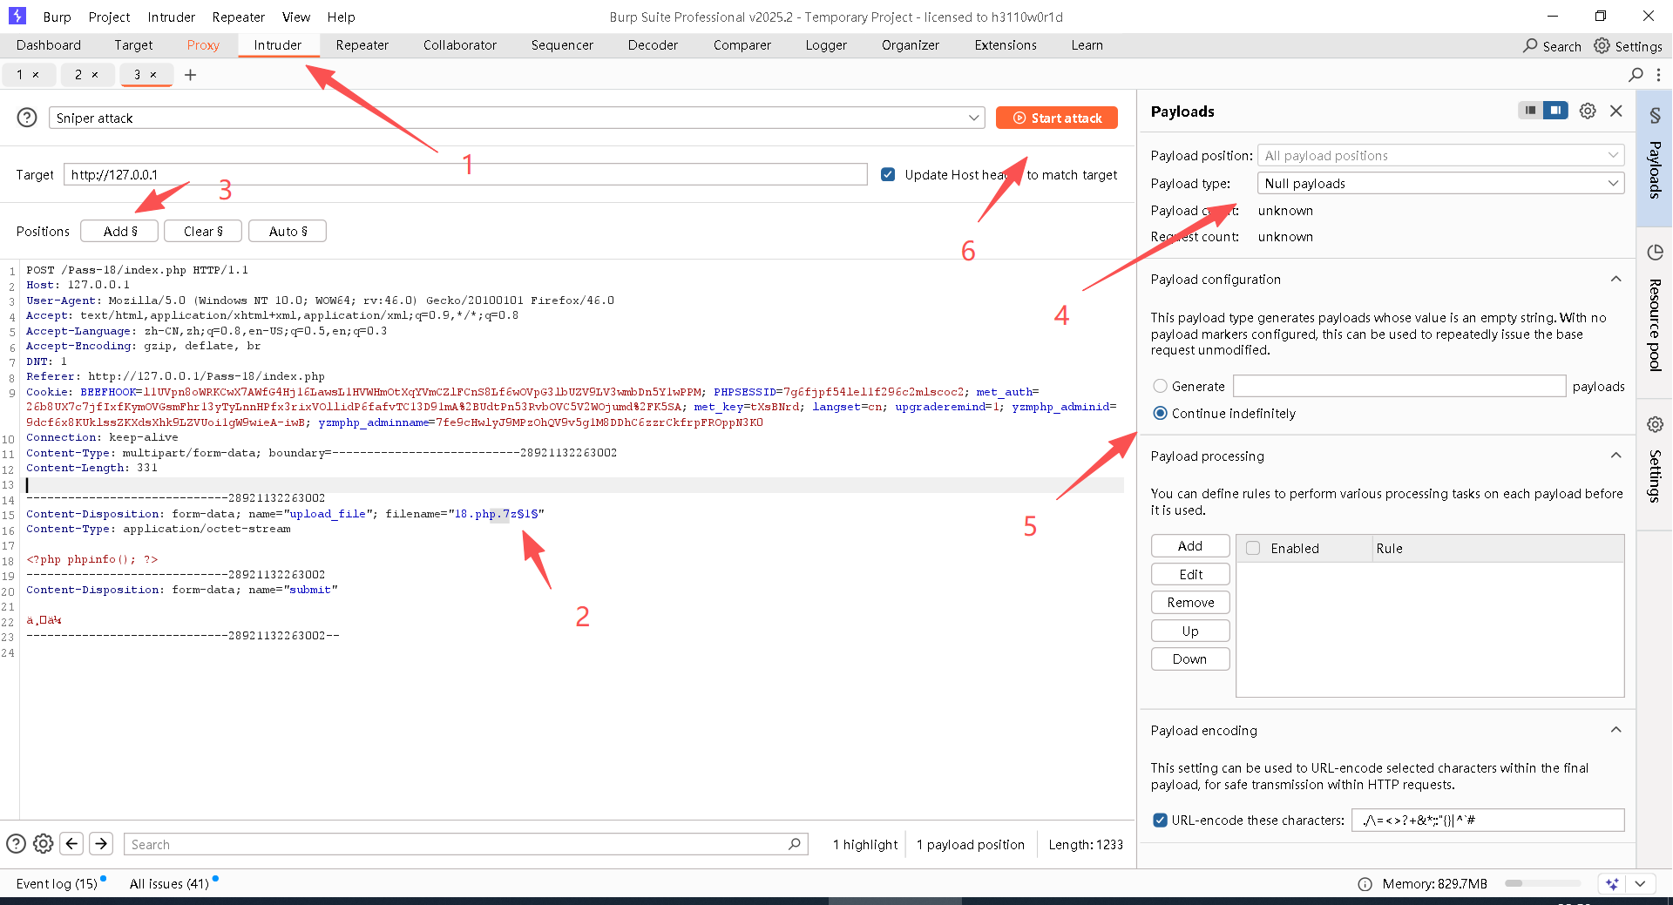Open the Payload position dropdown
The width and height of the screenshot is (1673, 905).
coord(1440,155)
